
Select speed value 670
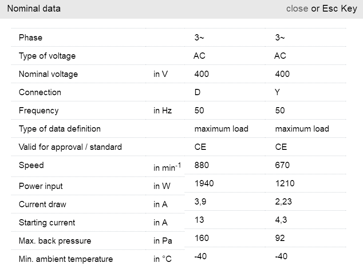(x=282, y=165)
